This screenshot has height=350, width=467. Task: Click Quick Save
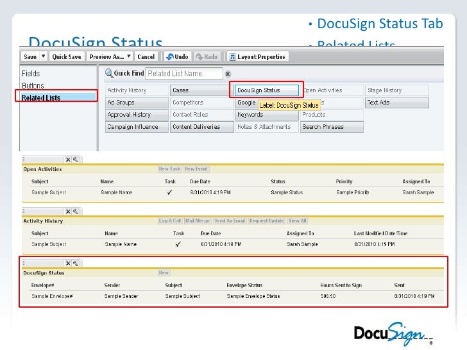[x=67, y=56]
